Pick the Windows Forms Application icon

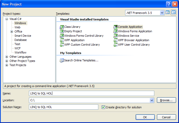115,31
